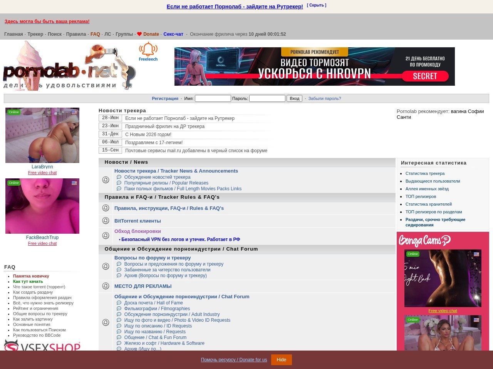Click the bubble icon beside Hardware & Software
The image size is (493, 369).
(x=119, y=343)
